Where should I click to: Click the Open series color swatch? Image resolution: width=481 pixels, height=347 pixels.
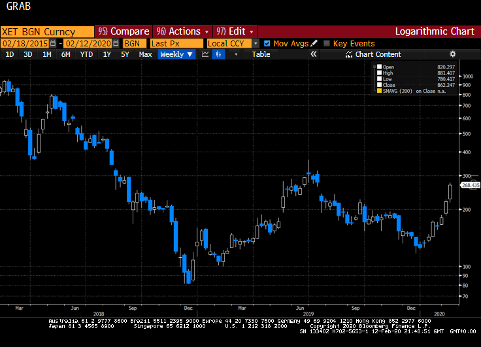click(x=380, y=67)
